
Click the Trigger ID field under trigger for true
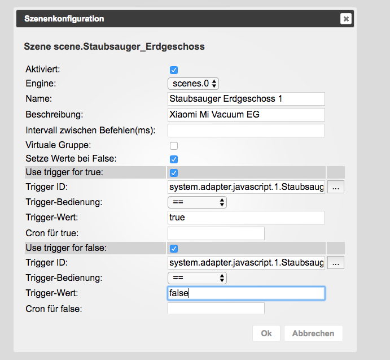246,187
